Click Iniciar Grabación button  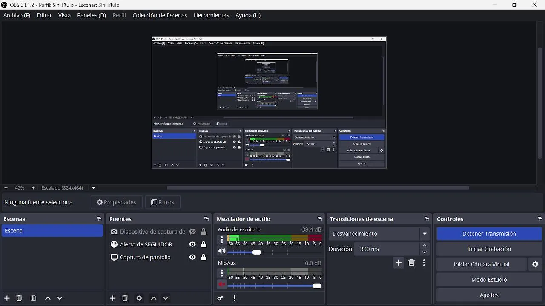pos(489,249)
